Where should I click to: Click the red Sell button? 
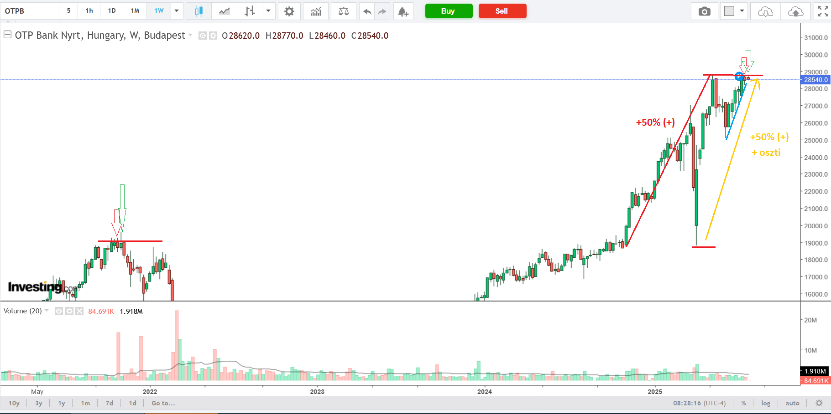point(502,11)
